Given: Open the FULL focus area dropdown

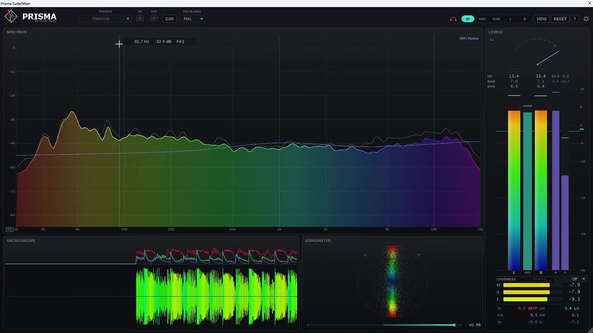Looking at the screenshot, I should tap(192, 19).
